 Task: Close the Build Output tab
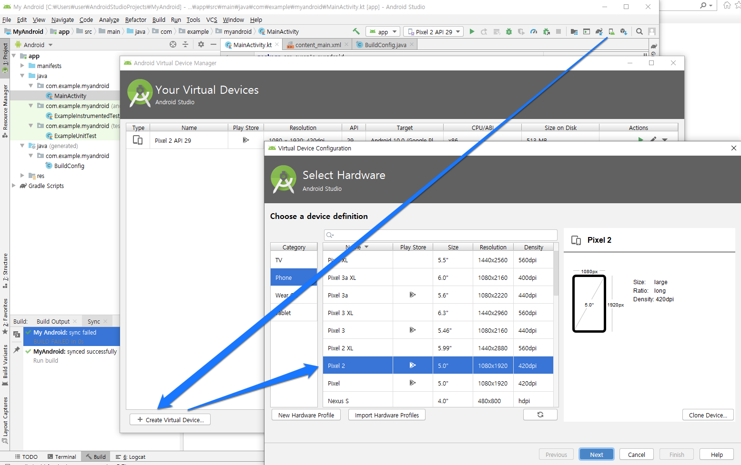click(75, 321)
